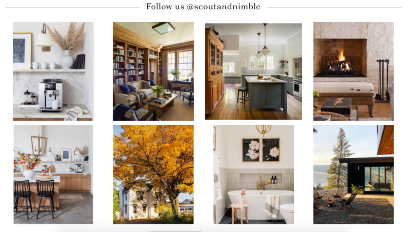Screen dimensions: 412x232
Task: Click the bookshelves in the library photo
Action: [129, 63]
